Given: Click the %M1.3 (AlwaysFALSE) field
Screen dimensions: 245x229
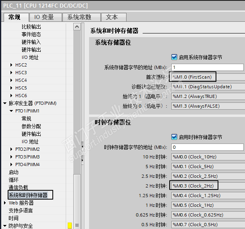Looking at the screenshot, I should 208,106.
